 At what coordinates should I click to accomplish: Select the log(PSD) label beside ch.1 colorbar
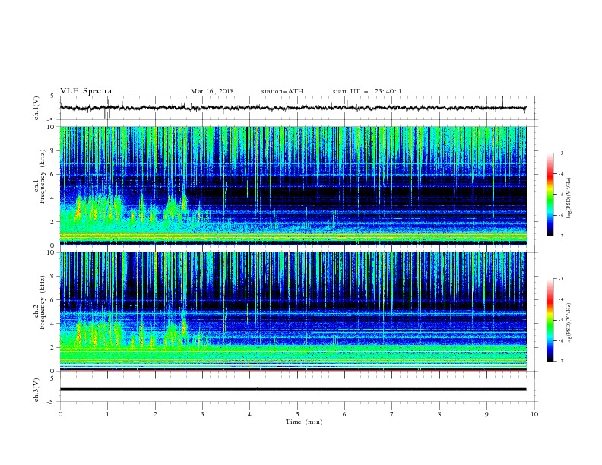click(x=569, y=198)
